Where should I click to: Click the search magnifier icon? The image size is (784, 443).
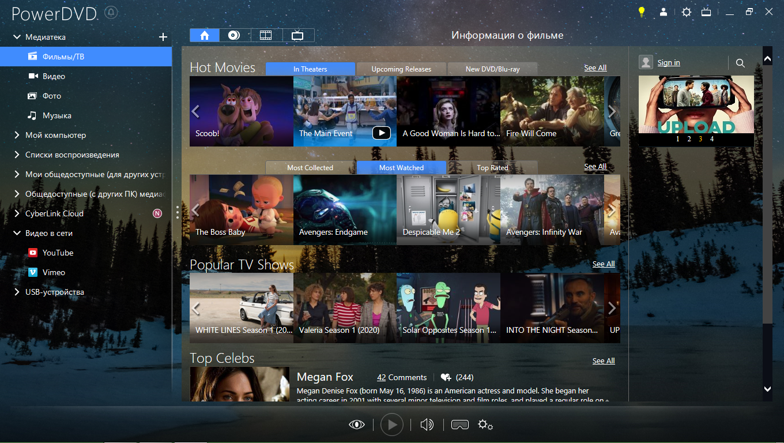pos(741,63)
